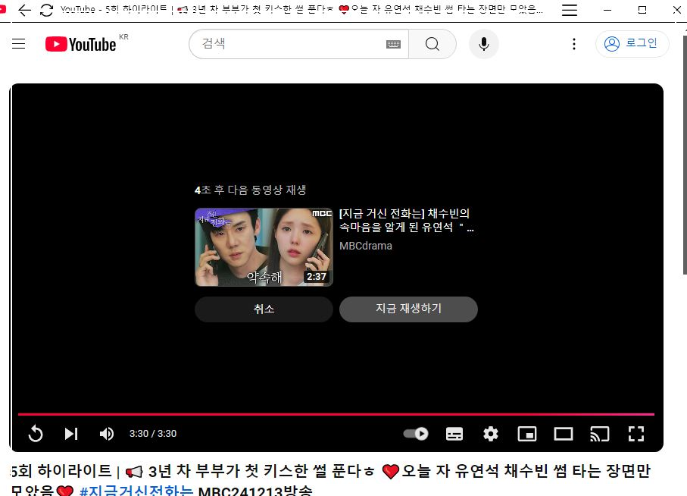687x496 pixels.
Task: Toggle theater mode
Action: [564, 434]
